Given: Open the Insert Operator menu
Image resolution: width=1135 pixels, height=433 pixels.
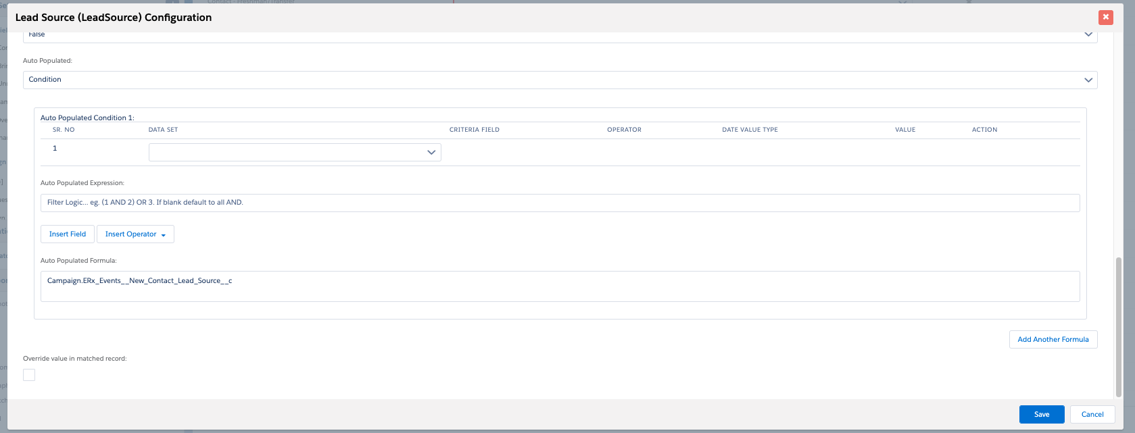Looking at the screenshot, I should pyautogui.click(x=135, y=234).
